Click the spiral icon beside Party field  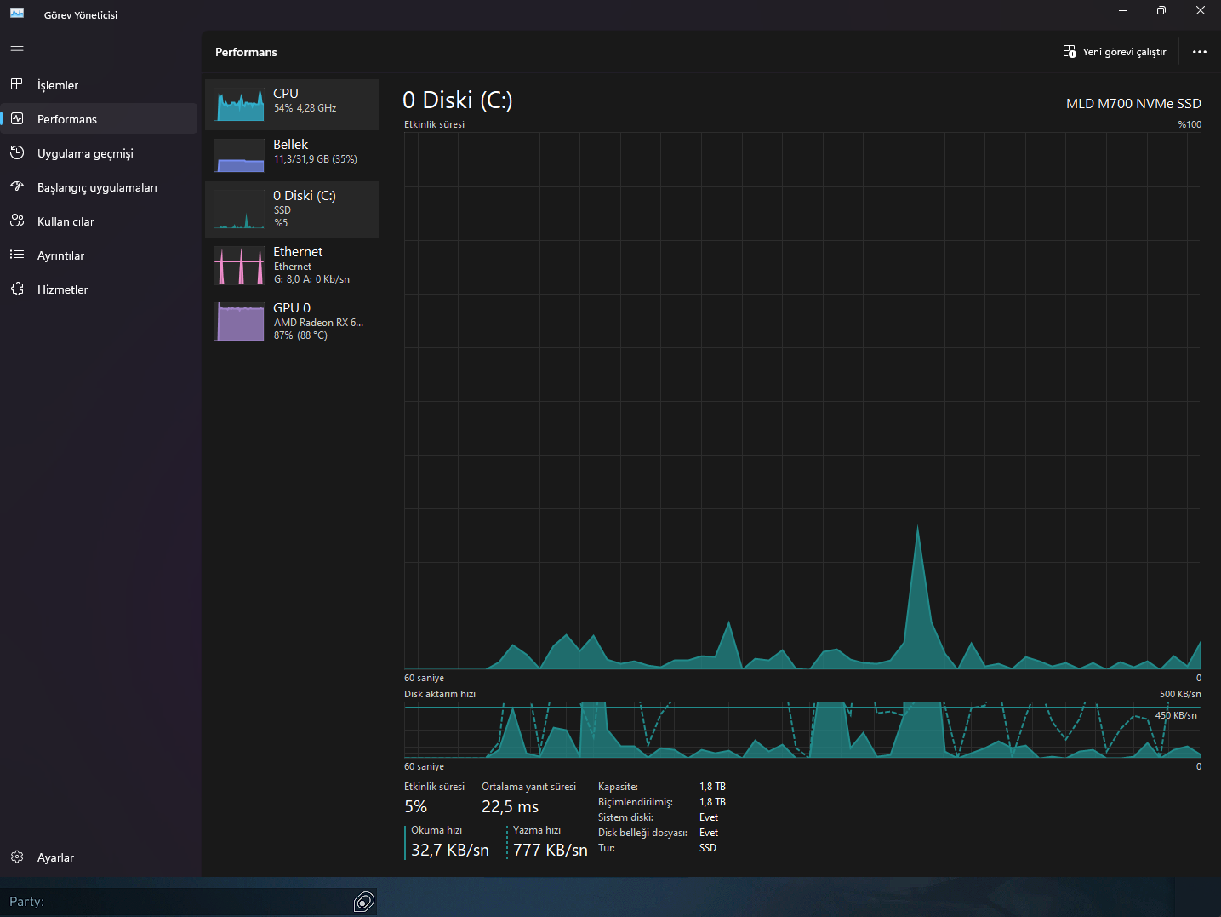point(364,902)
